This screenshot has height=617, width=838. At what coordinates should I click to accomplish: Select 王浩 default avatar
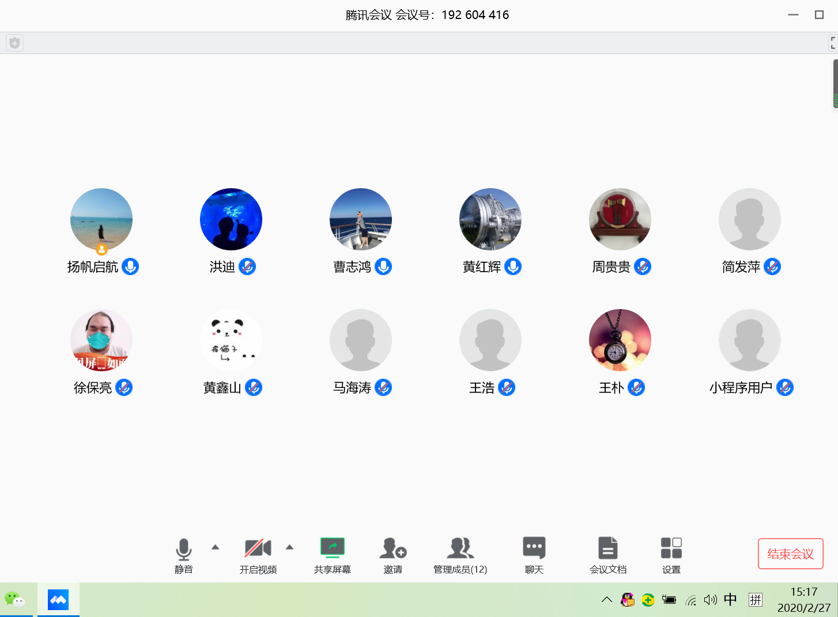pos(490,340)
